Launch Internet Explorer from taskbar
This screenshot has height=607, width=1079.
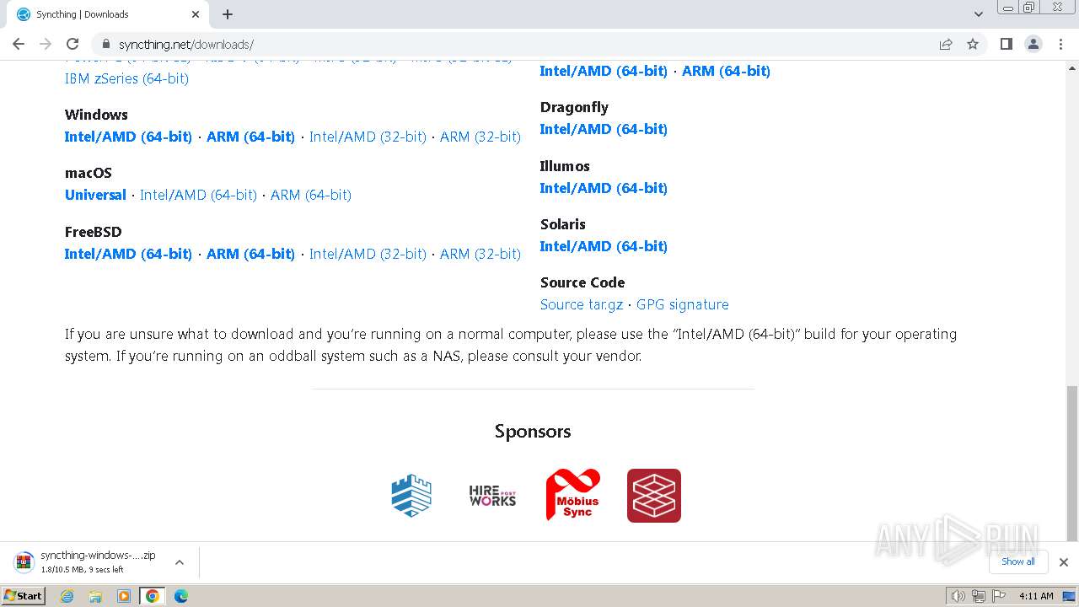tap(67, 596)
